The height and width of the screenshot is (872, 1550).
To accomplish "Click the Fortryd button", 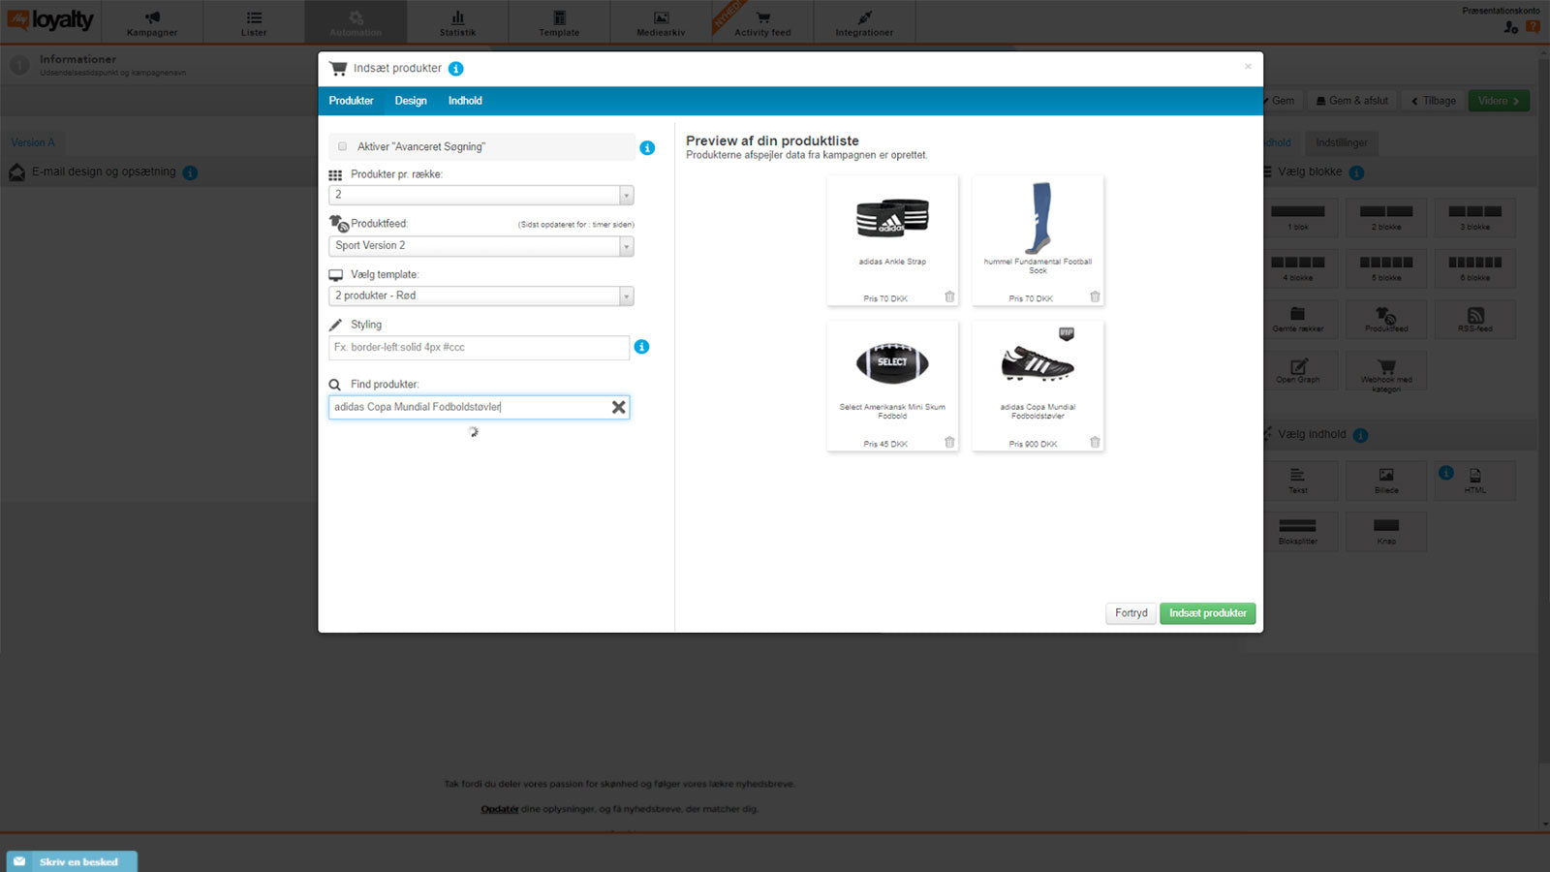I will click(1131, 613).
